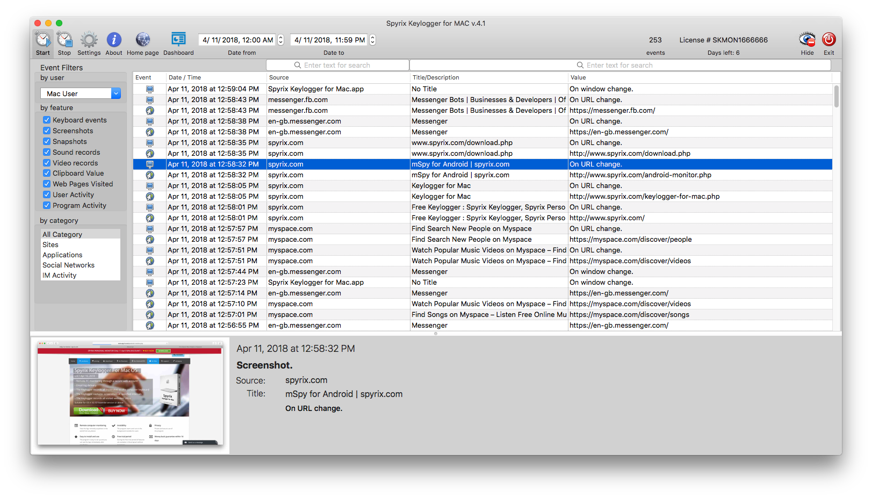Open the Mac User dropdown

(x=81, y=93)
